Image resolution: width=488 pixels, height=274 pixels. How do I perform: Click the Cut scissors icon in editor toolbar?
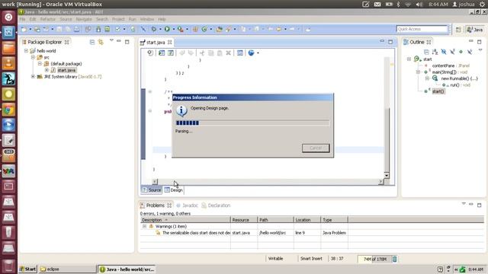pyautogui.click(x=202, y=53)
